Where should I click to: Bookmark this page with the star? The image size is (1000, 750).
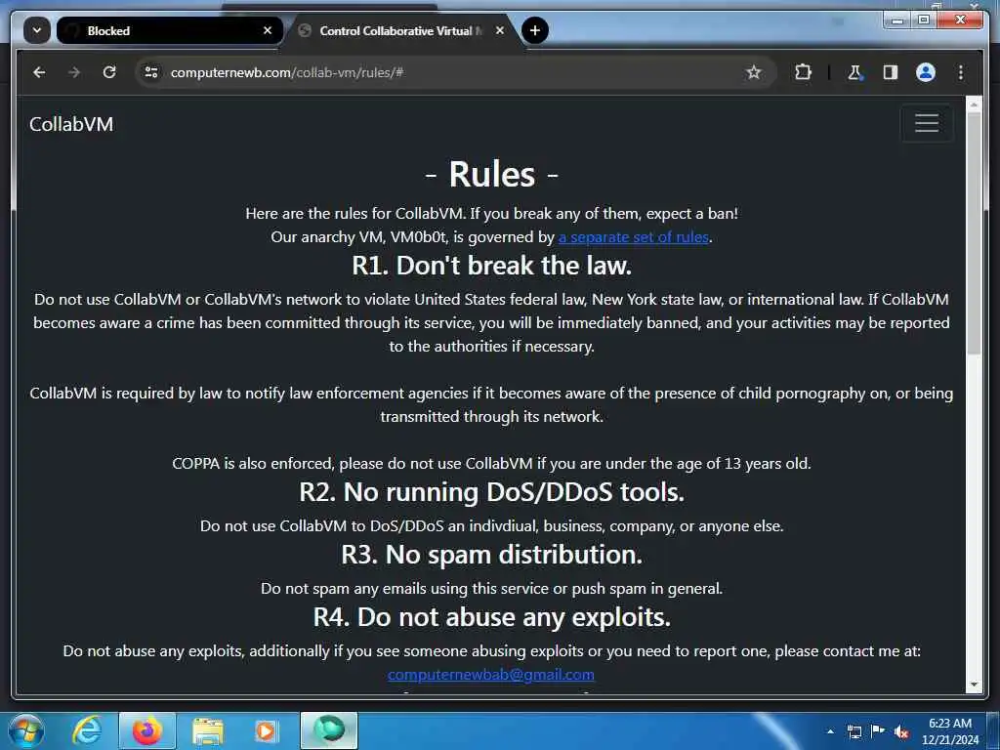pos(754,72)
